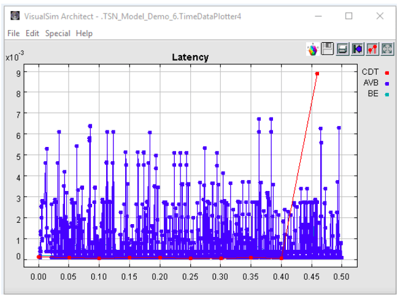Image resolution: width=400 pixels, height=300 pixels.
Task: Click the purple AVB legend marker
Action: coord(387,83)
